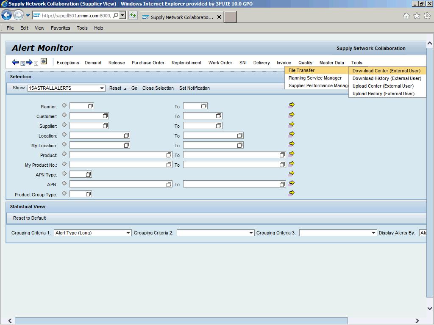The image size is (434, 325).
Task: Click the personalize star icon in Alert Monitor toolbar
Action: click(44, 61)
